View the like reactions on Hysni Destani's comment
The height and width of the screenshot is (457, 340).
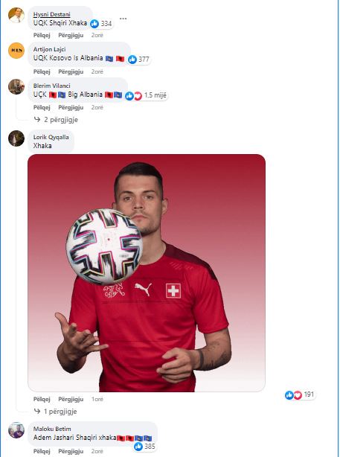pos(100,24)
